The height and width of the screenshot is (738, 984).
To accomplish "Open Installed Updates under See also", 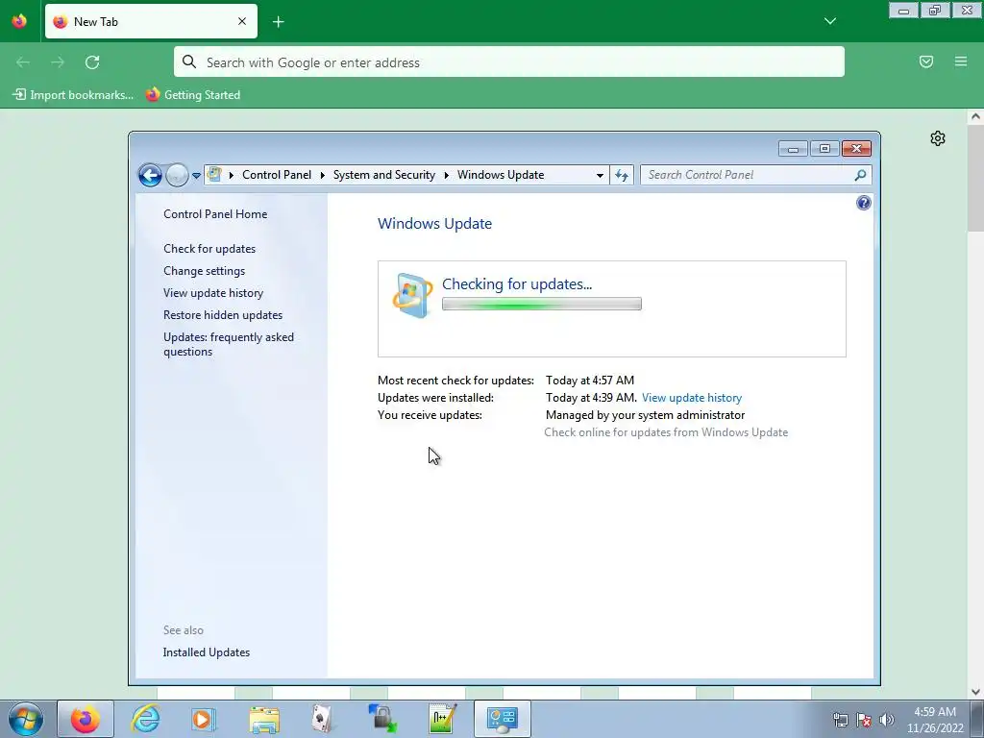I will point(207,652).
